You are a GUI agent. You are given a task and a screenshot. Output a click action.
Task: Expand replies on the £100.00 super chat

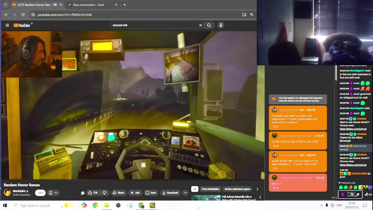[x=275, y=146]
